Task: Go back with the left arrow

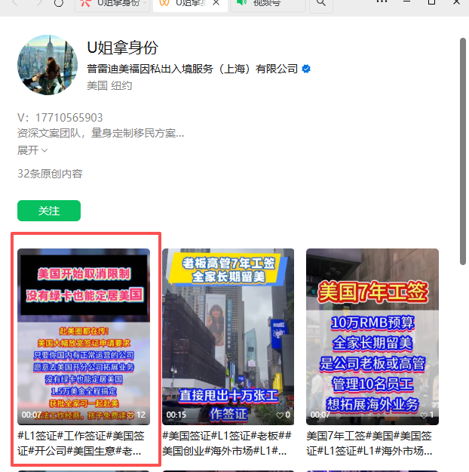Action: [16, 3]
